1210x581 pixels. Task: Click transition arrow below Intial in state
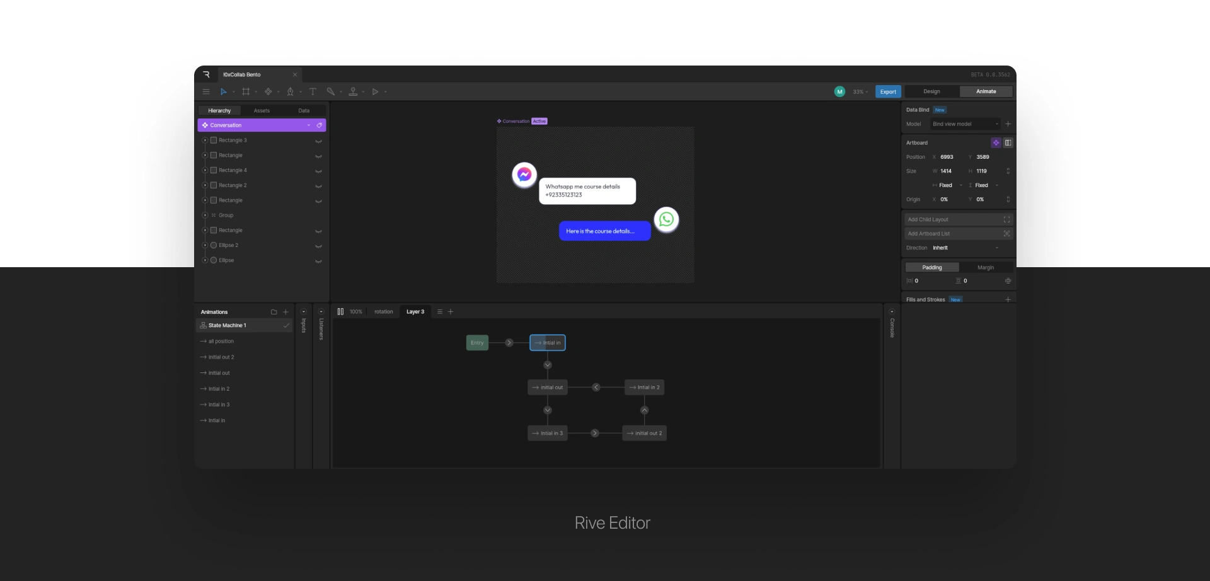[x=548, y=365]
